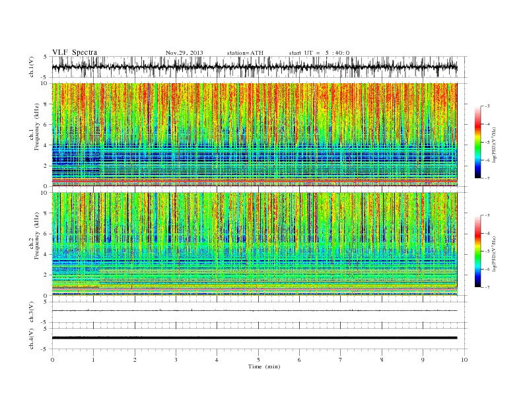This screenshot has width=523, height=404.
Task: Click the time axis tick label "5"
Action: (258, 360)
